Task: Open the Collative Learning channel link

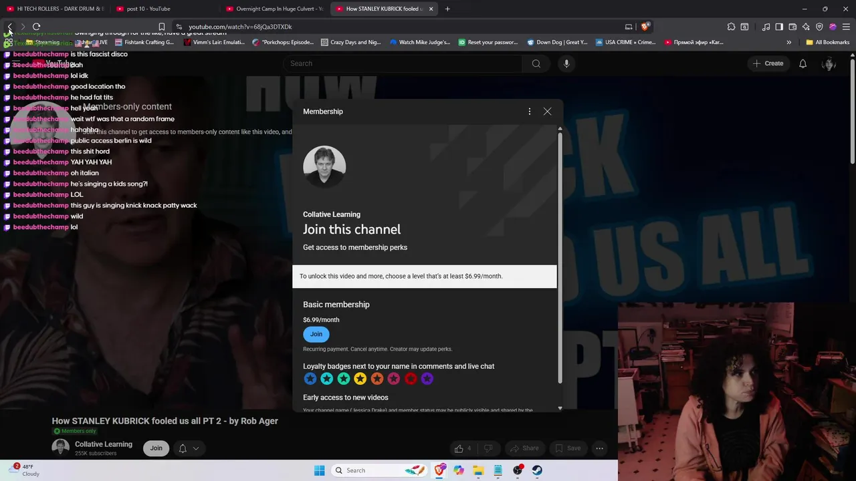Action: [x=104, y=444]
